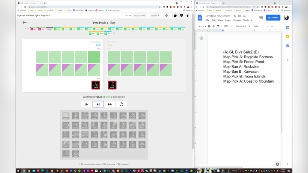Click the back arrow in Captains Mode

[x=24, y=23]
